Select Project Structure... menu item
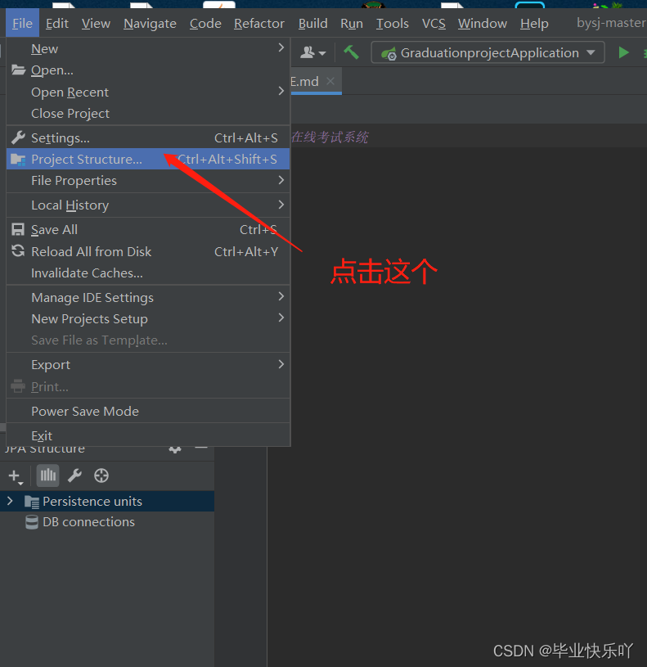This screenshot has height=667, width=647. tap(148, 159)
